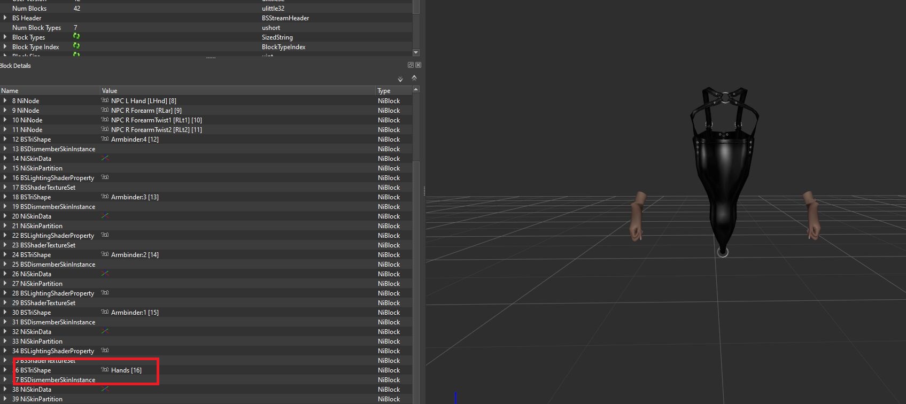Click the Num Blocks value 42
906x404 pixels.
click(x=77, y=8)
